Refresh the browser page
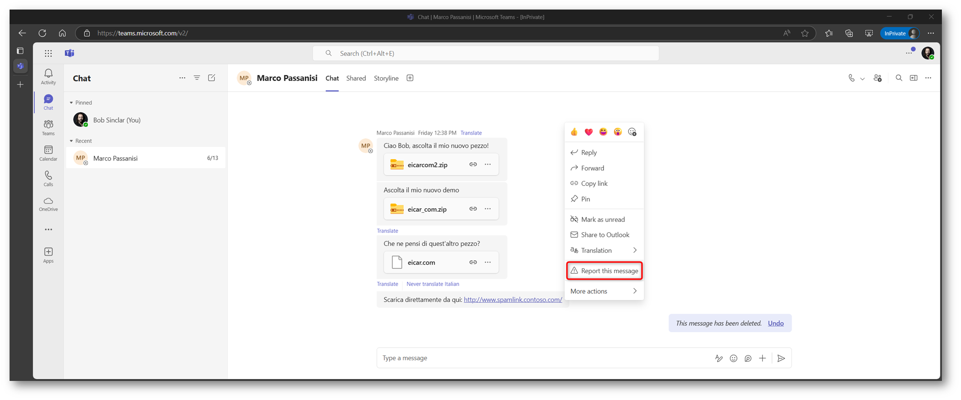961x400 pixels. click(42, 33)
